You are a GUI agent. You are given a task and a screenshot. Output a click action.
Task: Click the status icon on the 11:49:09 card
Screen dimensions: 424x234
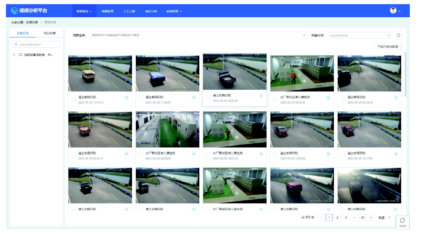point(194,98)
